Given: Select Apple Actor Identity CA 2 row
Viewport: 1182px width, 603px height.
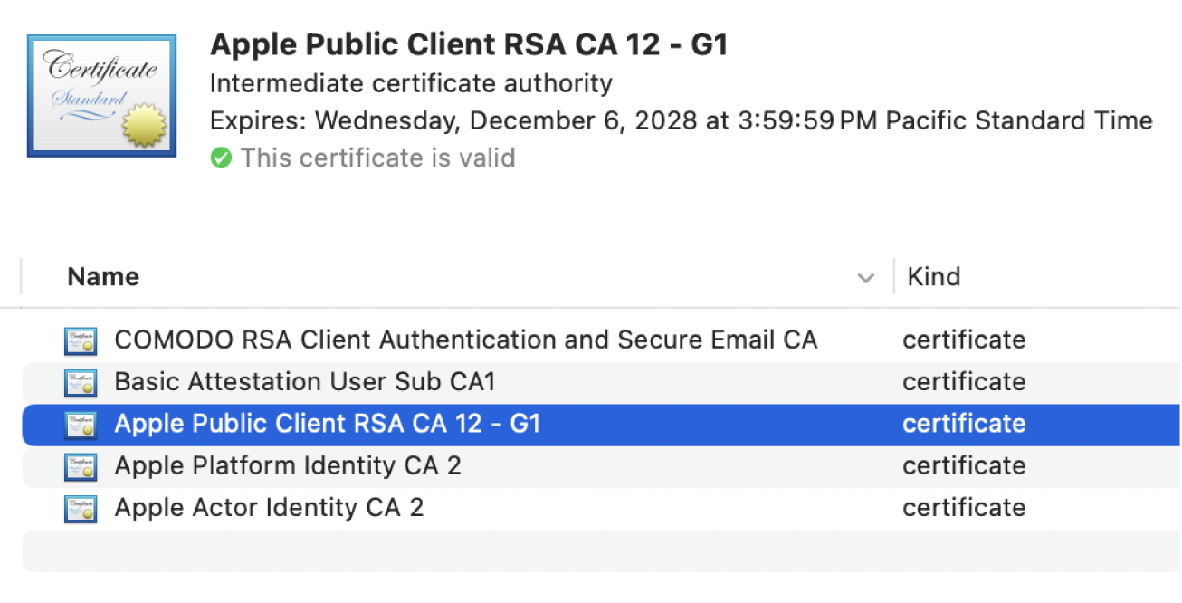Looking at the screenshot, I should tap(269, 507).
